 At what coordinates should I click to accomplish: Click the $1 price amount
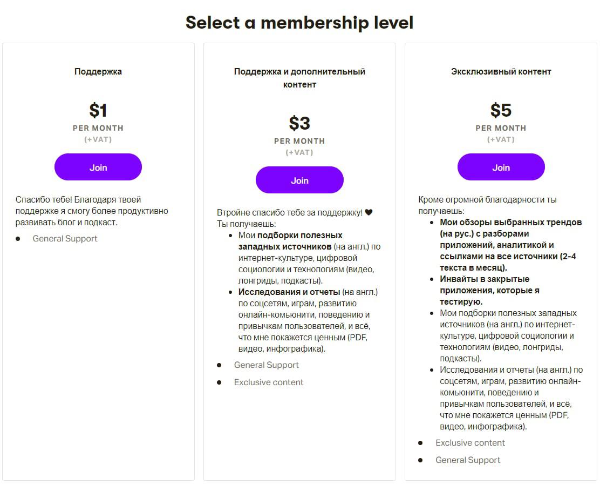[x=98, y=111]
